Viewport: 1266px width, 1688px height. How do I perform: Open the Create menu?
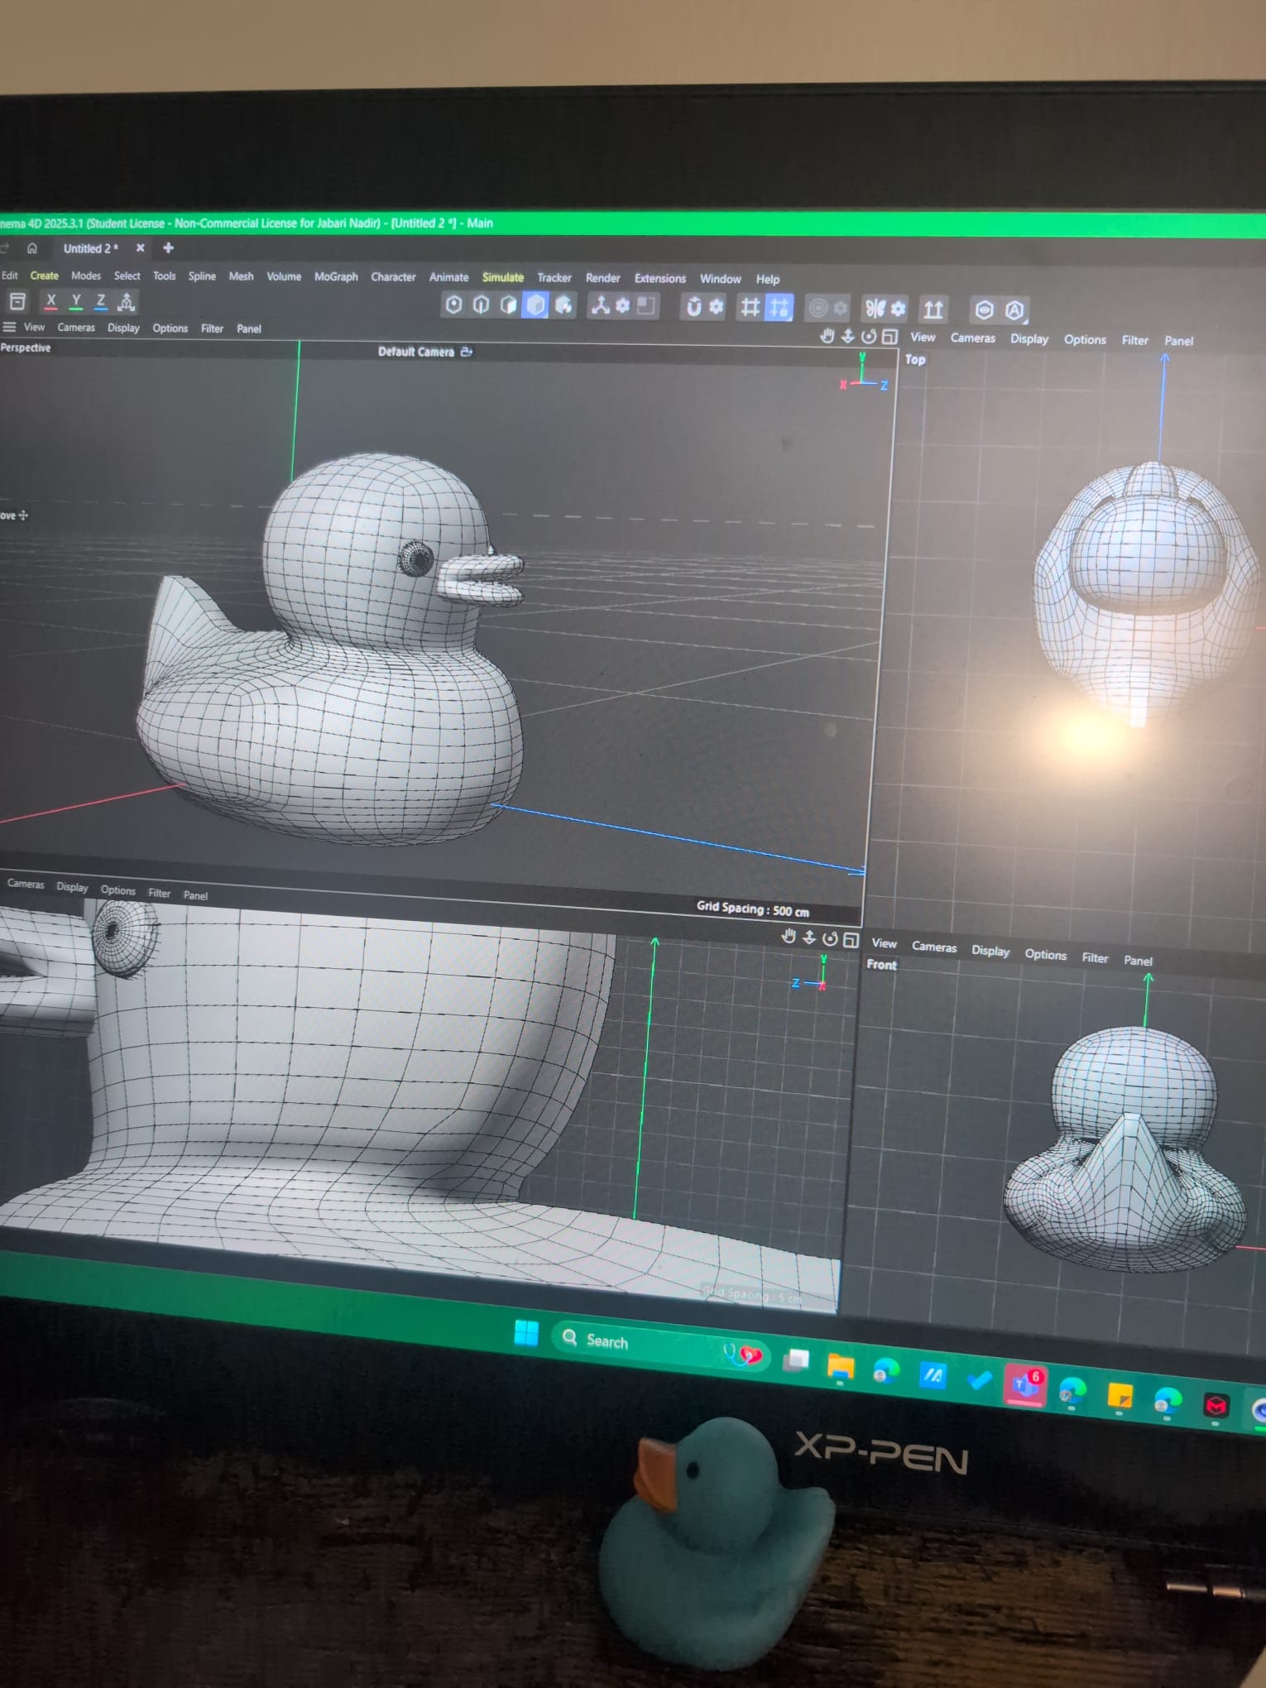[x=45, y=276]
